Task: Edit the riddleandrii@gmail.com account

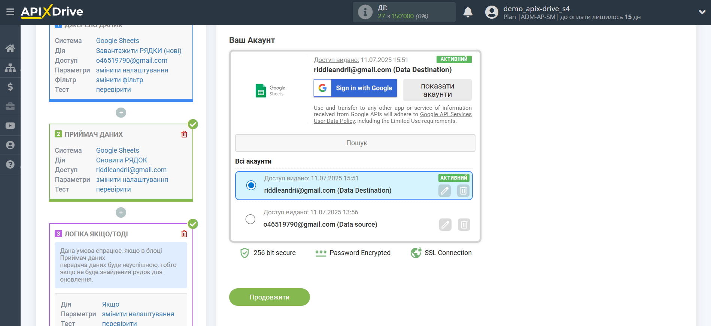Action: (444, 191)
